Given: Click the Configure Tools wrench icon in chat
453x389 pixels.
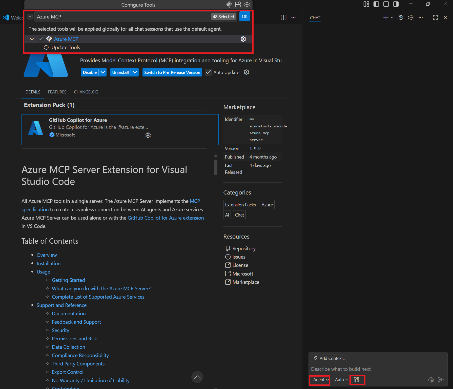Looking at the screenshot, I should pos(357,380).
